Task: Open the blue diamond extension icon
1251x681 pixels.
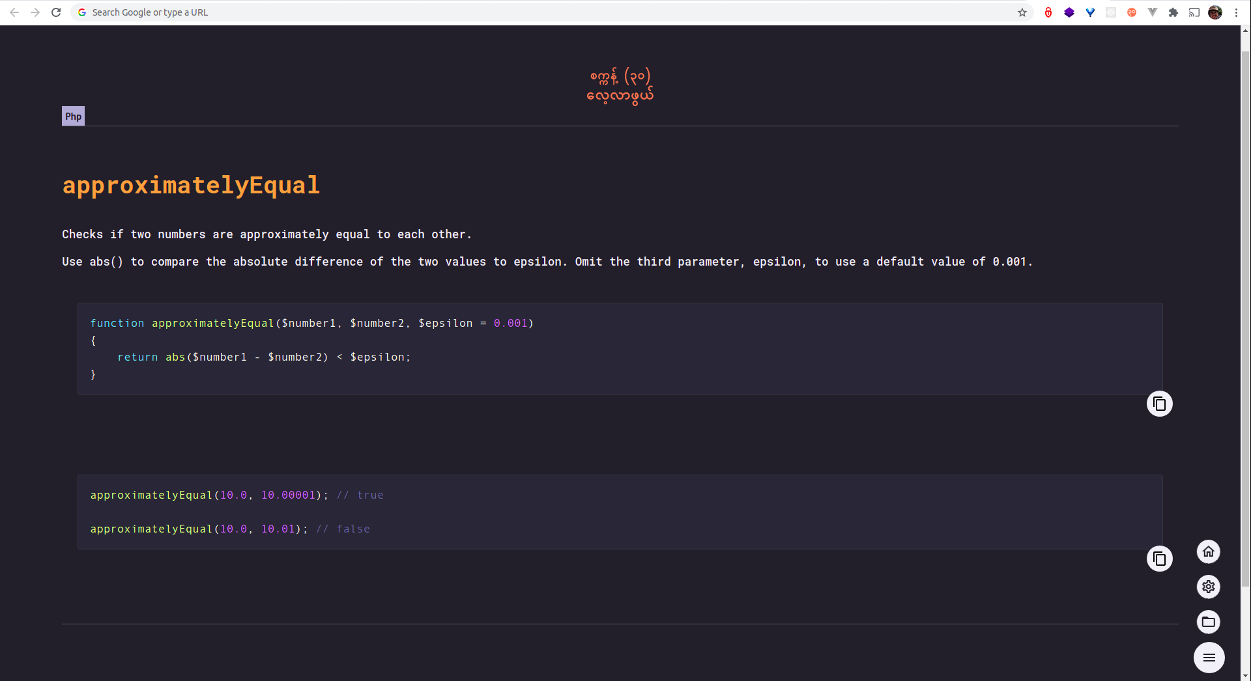Action: pyautogui.click(x=1090, y=12)
